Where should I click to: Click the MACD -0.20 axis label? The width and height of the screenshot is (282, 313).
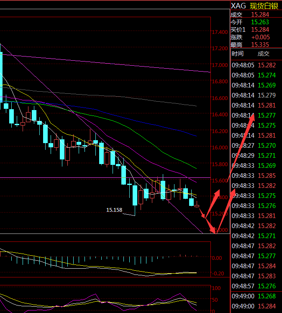pyautogui.click(x=218, y=274)
